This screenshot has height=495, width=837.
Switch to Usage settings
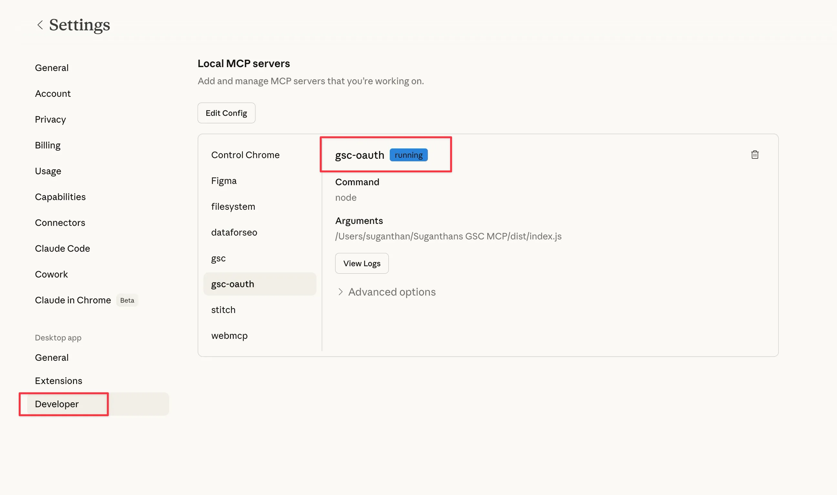pyautogui.click(x=48, y=171)
